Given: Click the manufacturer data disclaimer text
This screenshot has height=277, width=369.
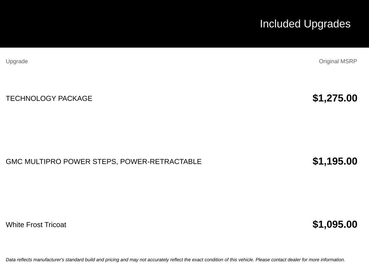Looking at the screenshot, I should 175,260.
